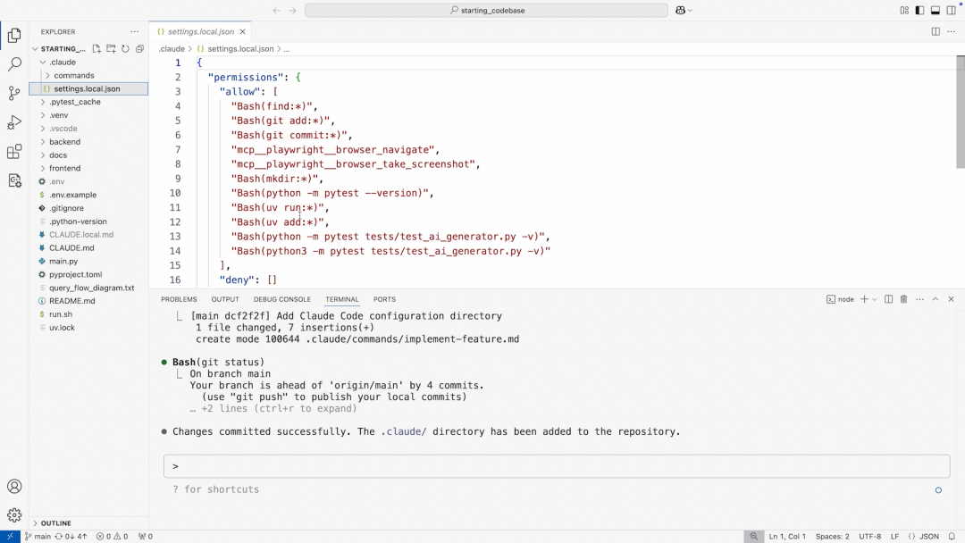This screenshot has height=543, width=965.
Task: Open the Source Control view
Action: [x=14, y=93]
